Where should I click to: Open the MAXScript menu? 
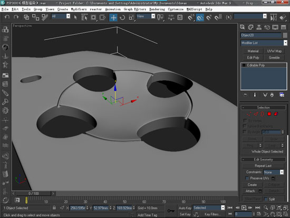point(194,10)
